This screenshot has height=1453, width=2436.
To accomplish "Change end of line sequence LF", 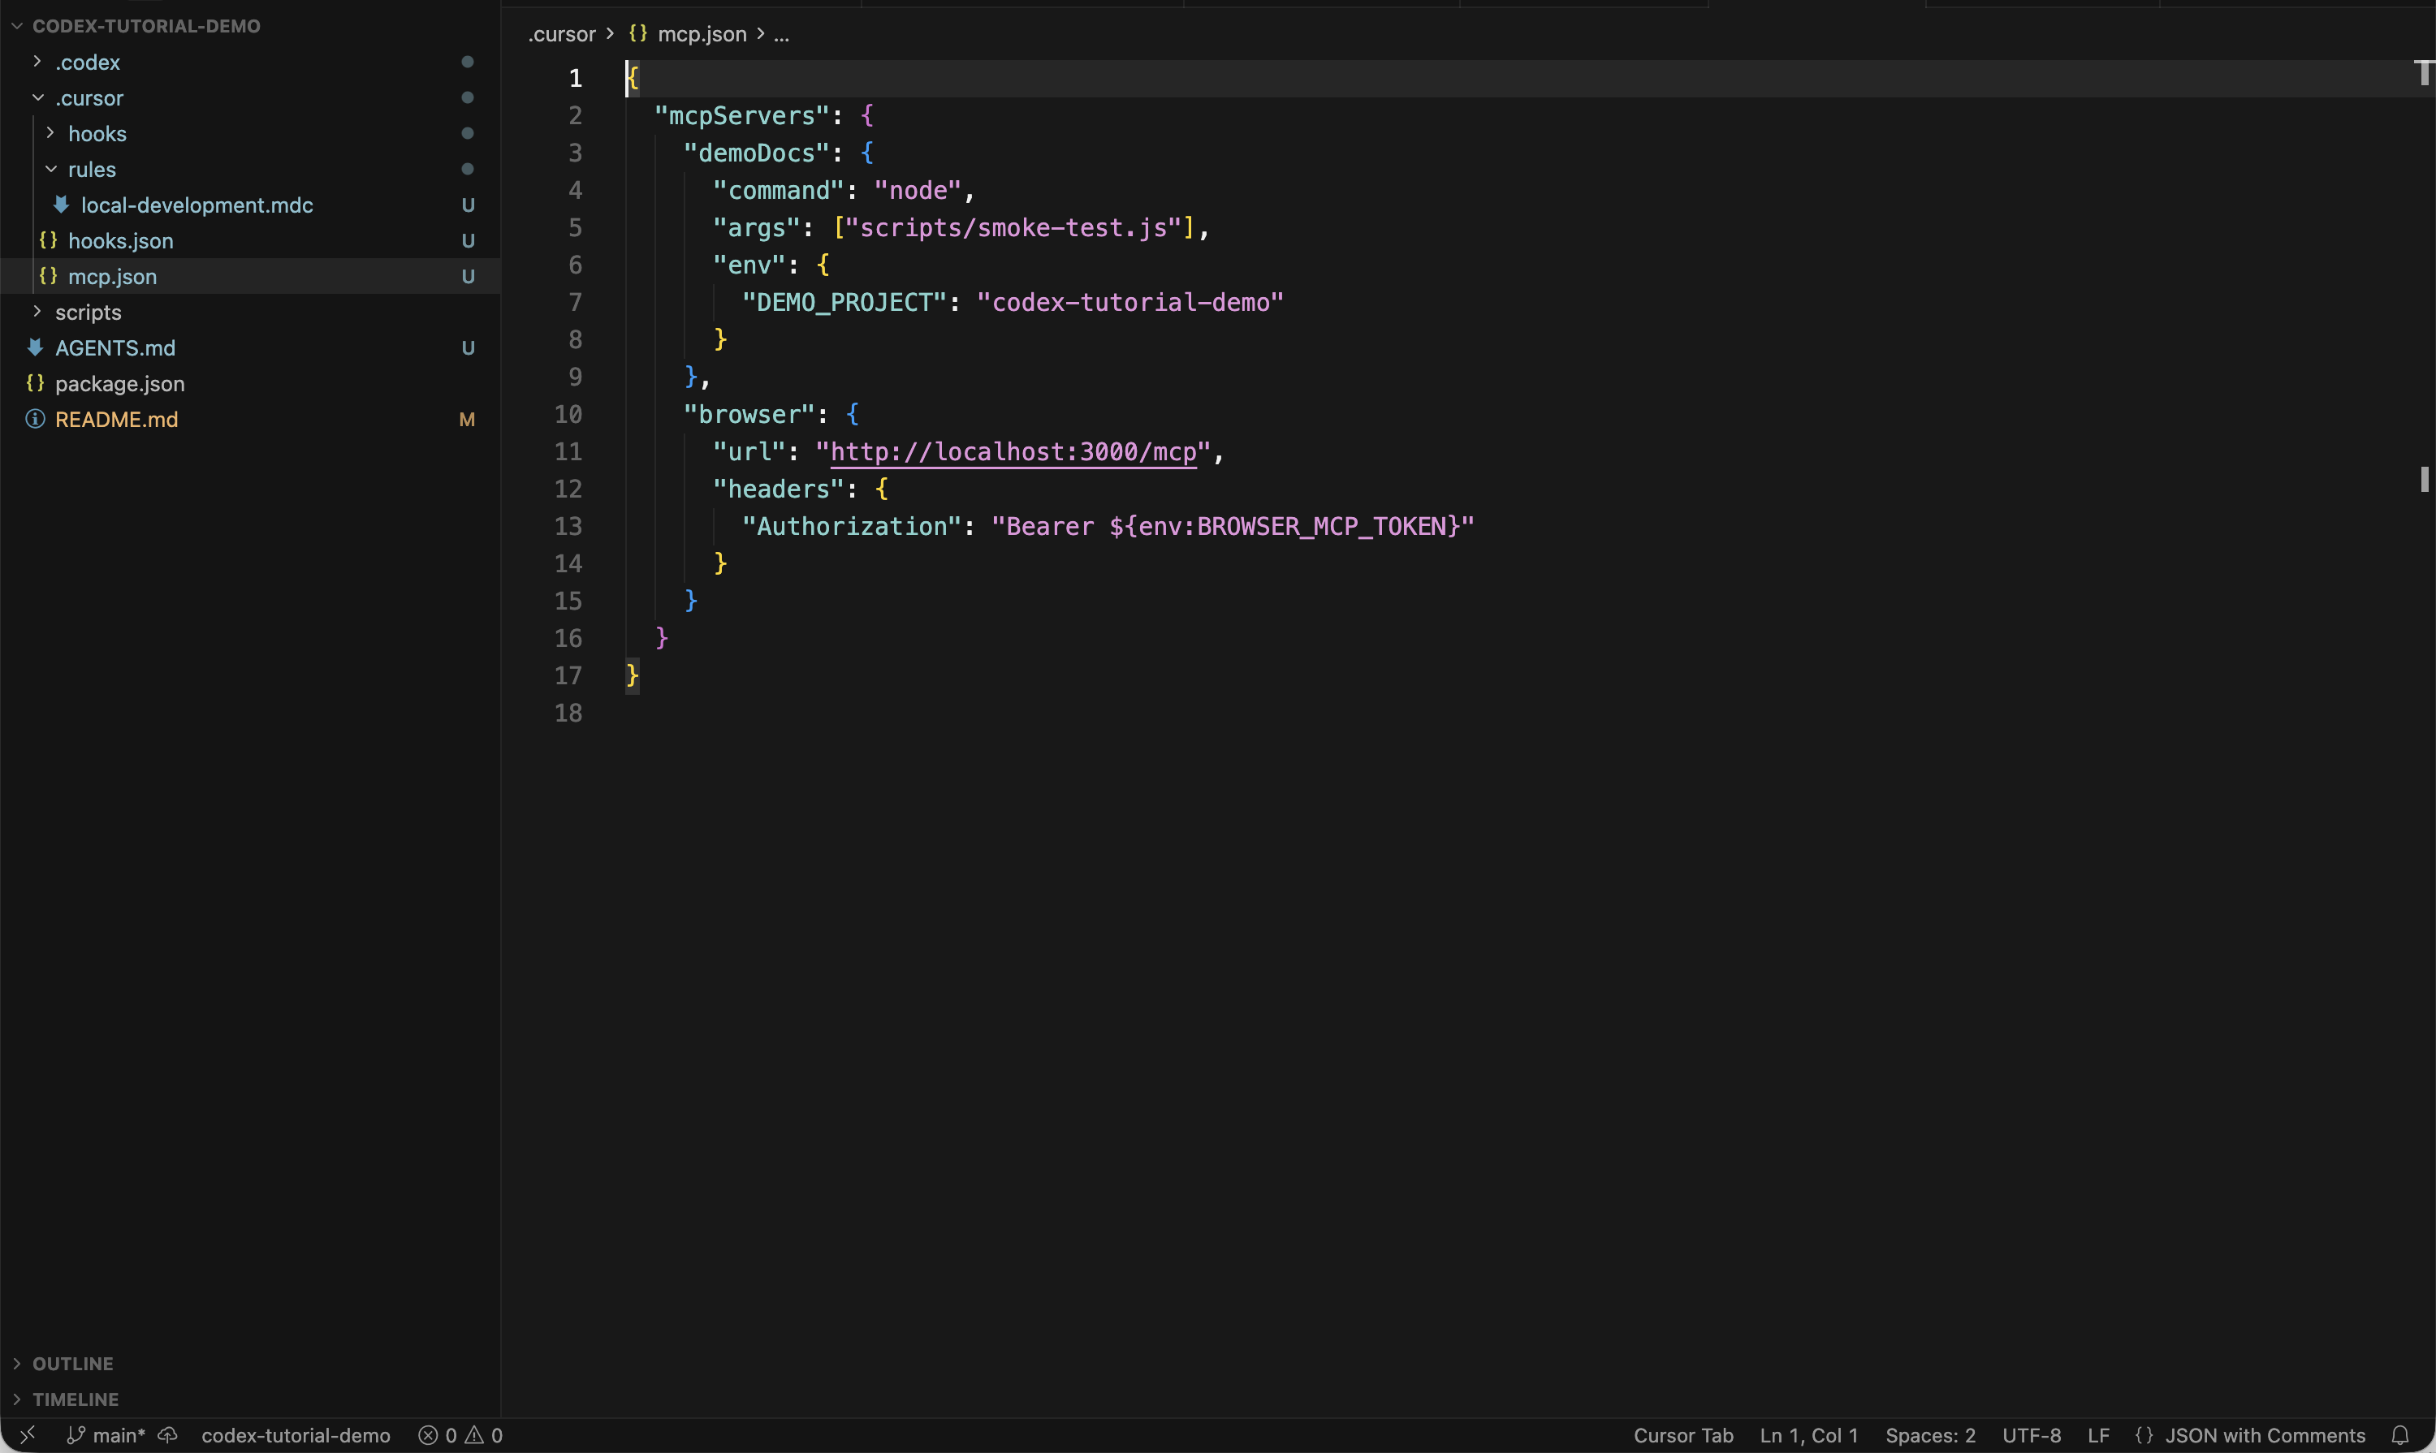I will coord(2098,1435).
